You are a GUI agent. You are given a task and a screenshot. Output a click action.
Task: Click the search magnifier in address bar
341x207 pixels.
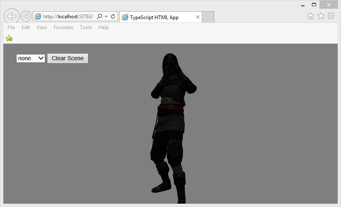coord(100,16)
